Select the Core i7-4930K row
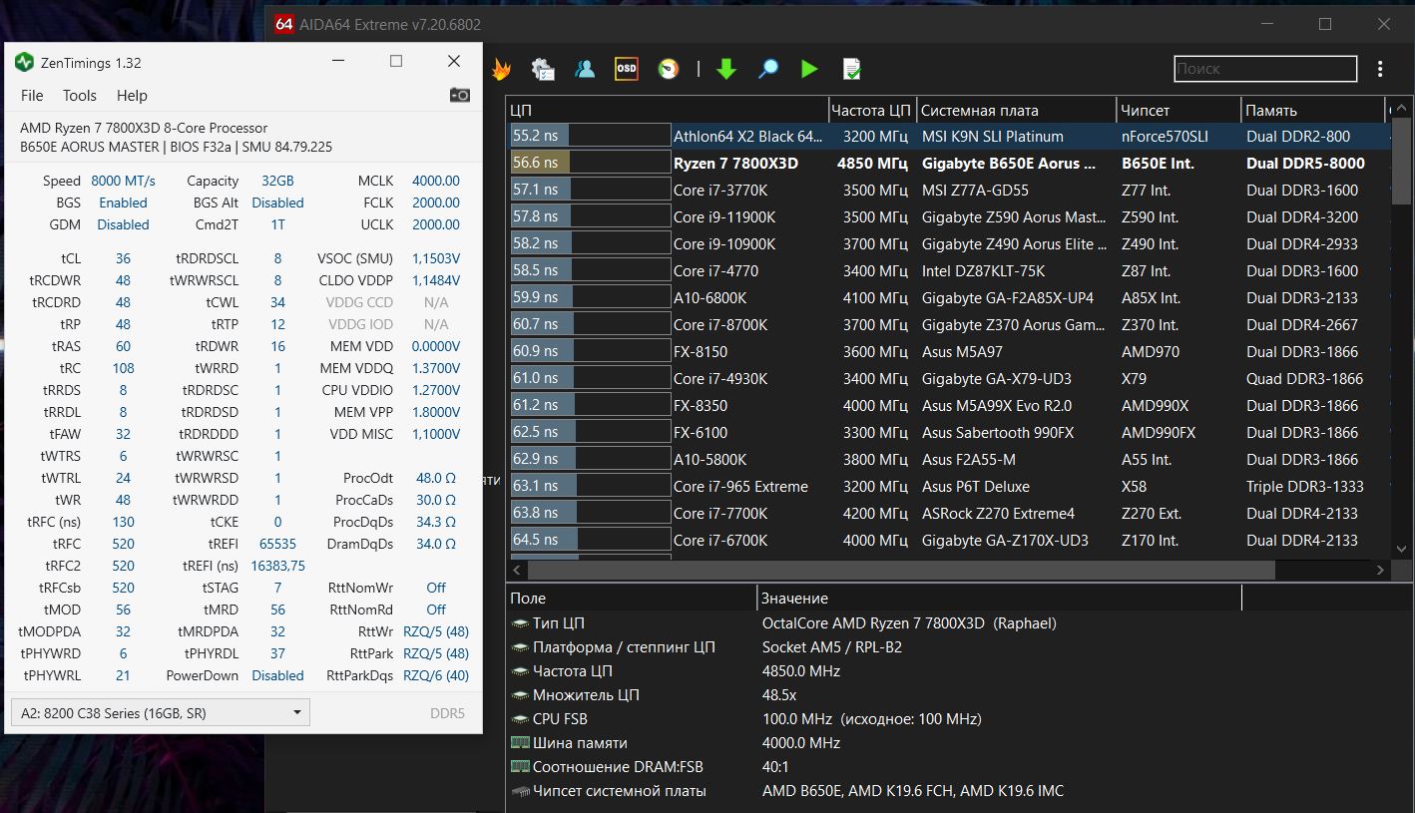Screen dimensions: 1415x813 pos(948,379)
